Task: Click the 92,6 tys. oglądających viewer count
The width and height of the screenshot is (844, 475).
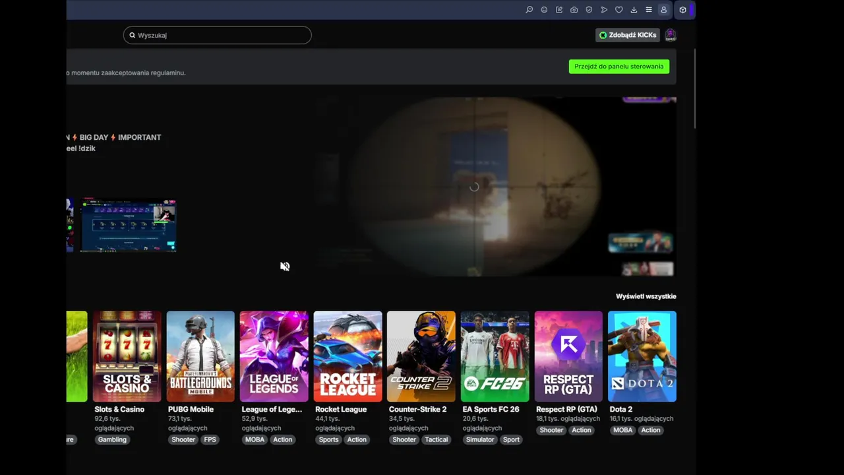Action: [114, 423]
